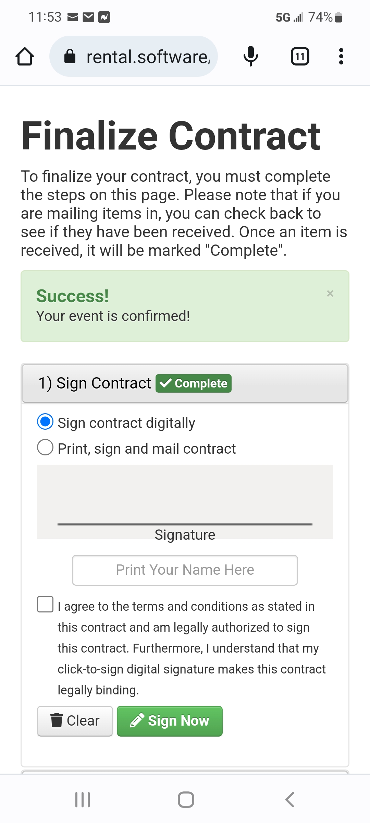Screen dimensions: 370x823
Task: Click the Clear signature button
Action: [x=75, y=721]
